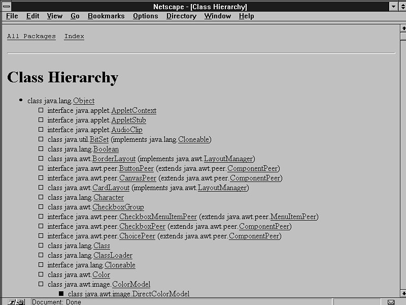Follow the MenuItemPeer link

tap(293, 217)
